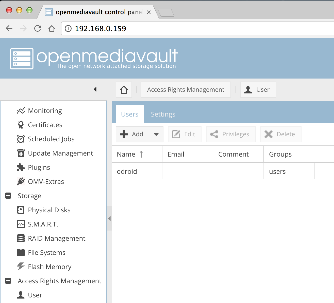Sort by the Groups column header
The height and width of the screenshot is (303, 334).
(289, 154)
